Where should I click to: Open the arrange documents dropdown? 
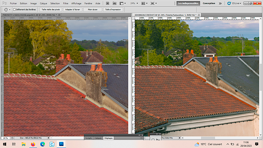144,3
